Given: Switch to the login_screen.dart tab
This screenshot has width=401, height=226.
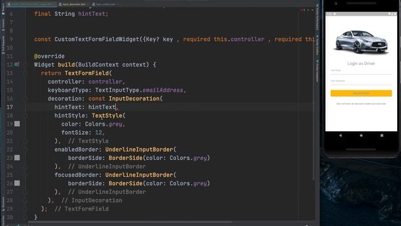Looking at the screenshot, I should tap(105, 4).
